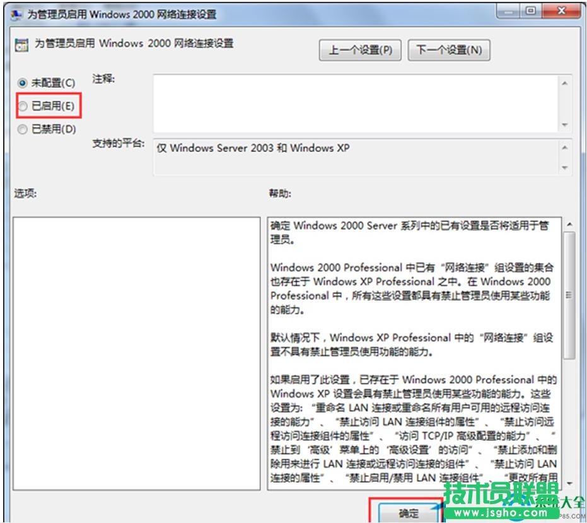Minimize the dialog window
Image resolution: width=587 pixels, height=523 pixels.
[x=509, y=11]
